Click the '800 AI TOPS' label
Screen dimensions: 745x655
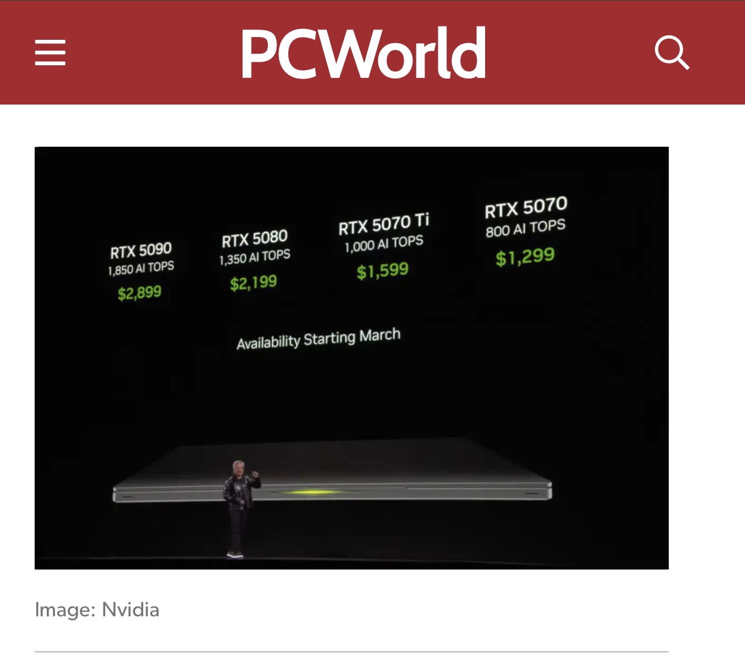(526, 228)
